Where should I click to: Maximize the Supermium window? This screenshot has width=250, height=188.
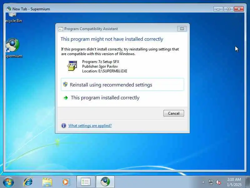[x=228, y=9]
